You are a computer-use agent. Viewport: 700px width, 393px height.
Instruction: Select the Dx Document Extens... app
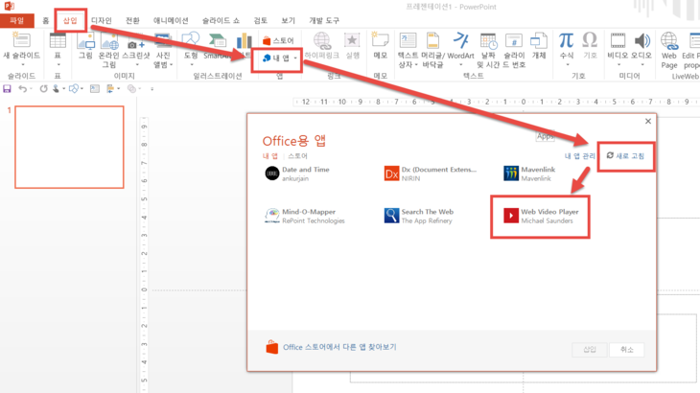tap(431, 173)
